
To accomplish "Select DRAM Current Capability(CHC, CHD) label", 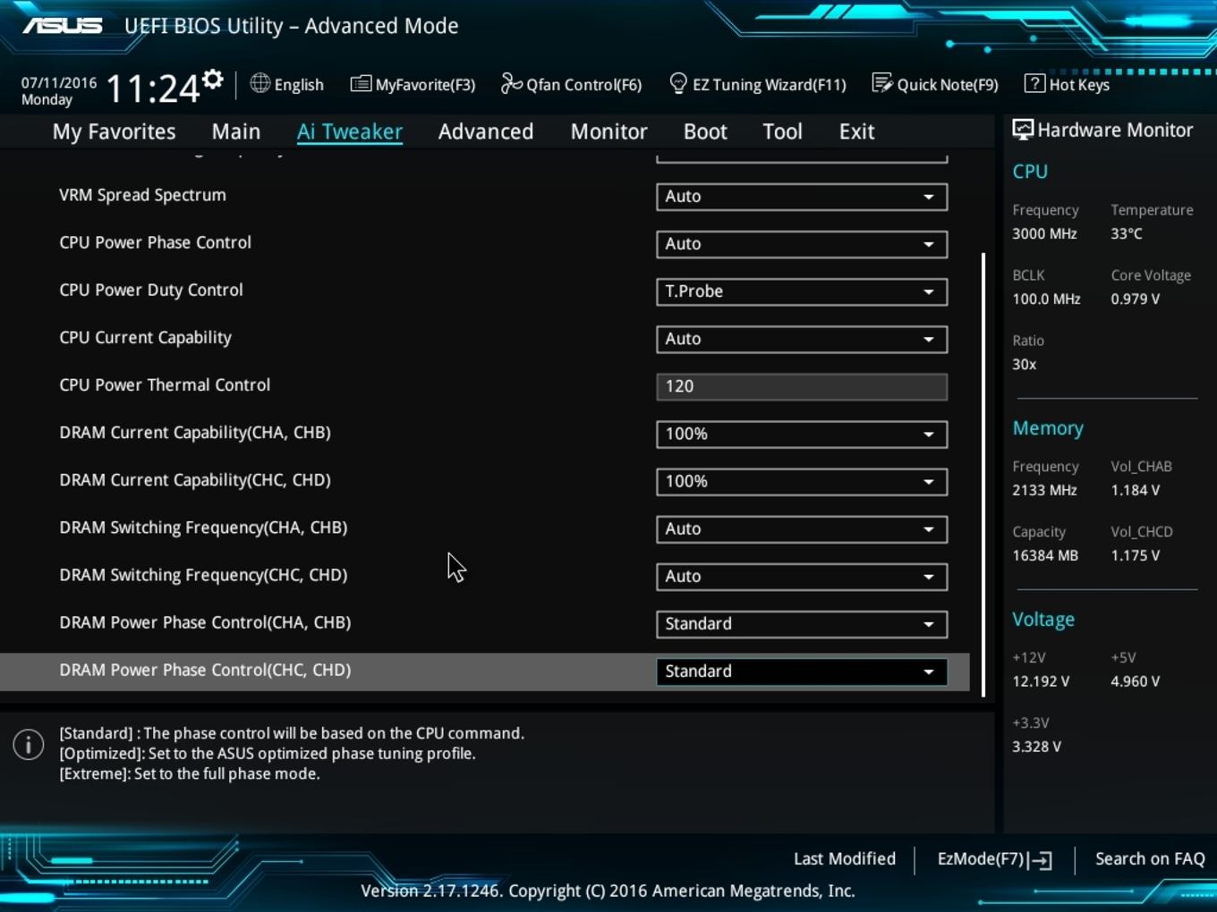I will click(195, 480).
